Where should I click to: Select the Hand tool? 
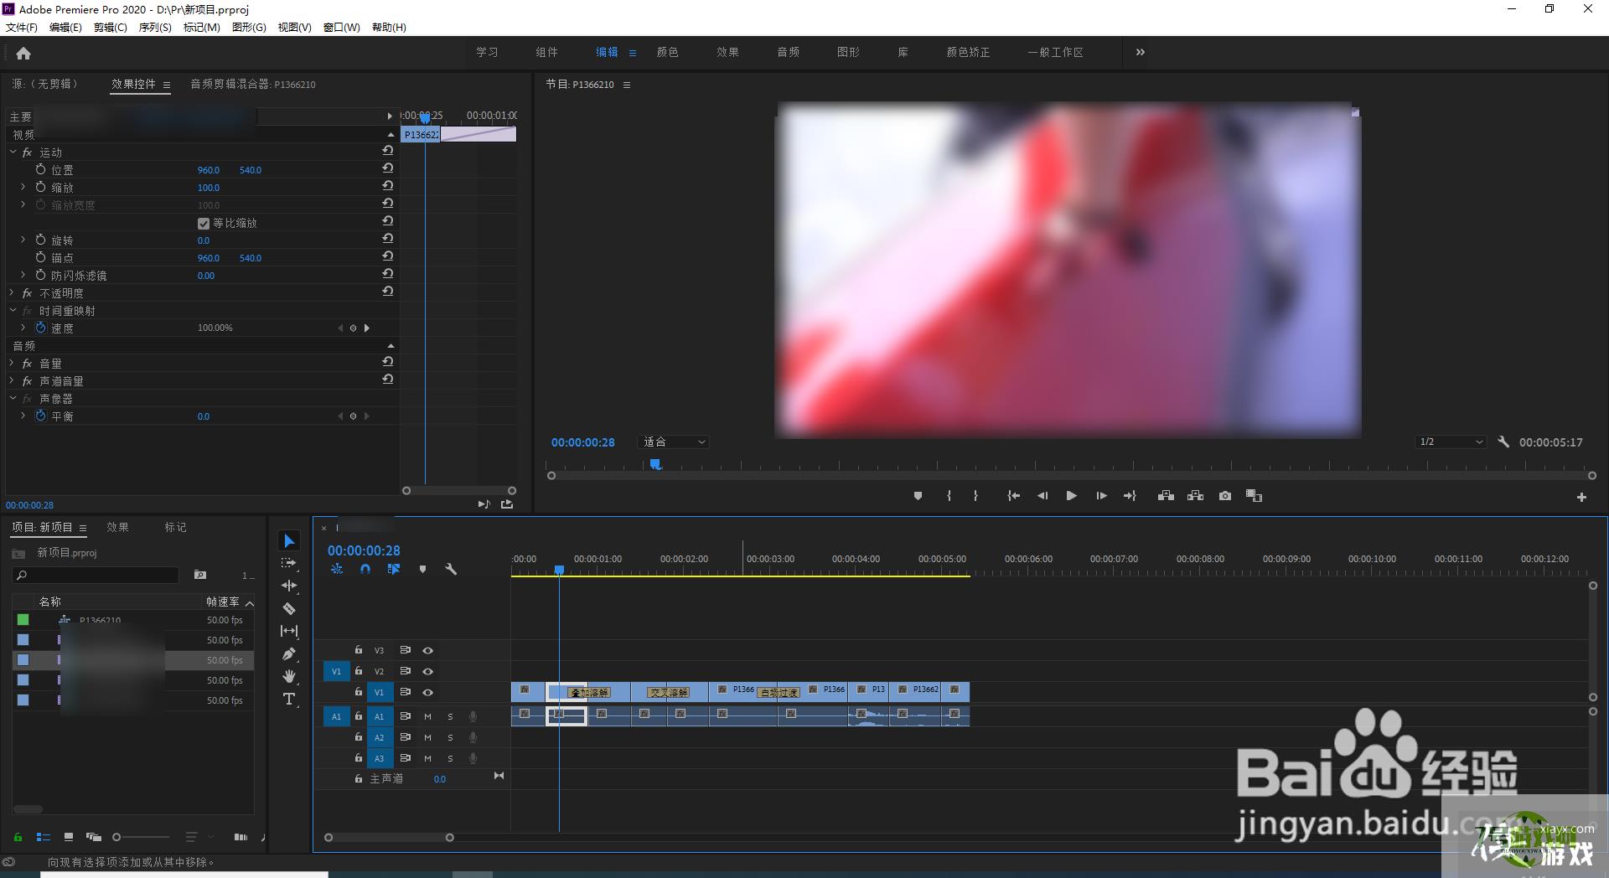click(289, 676)
